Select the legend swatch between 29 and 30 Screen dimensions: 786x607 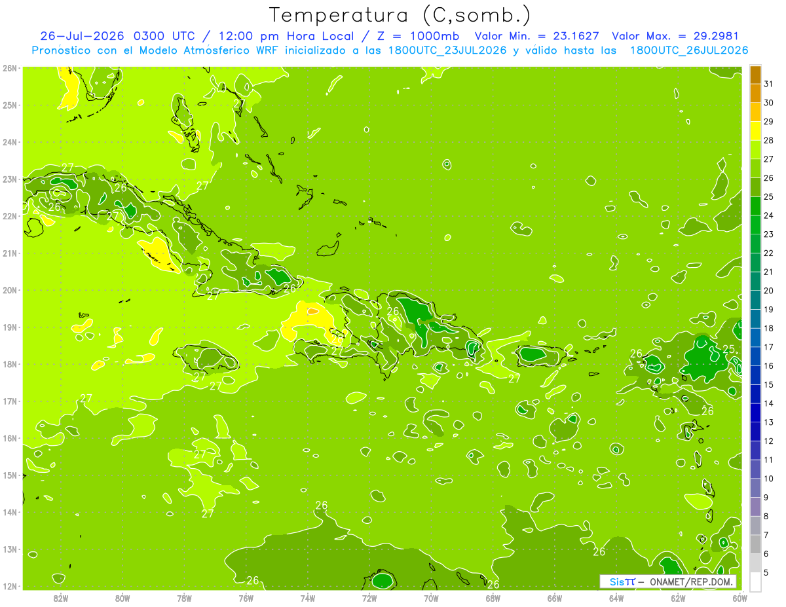[x=755, y=113]
